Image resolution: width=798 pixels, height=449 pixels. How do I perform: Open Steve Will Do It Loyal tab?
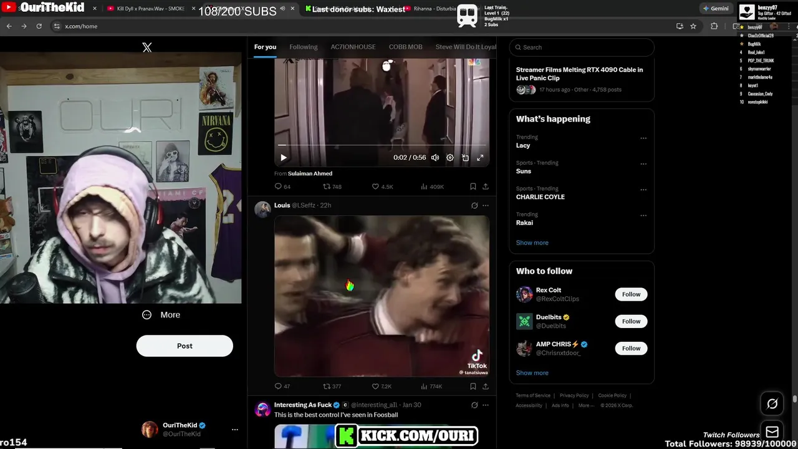tap(466, 47)
